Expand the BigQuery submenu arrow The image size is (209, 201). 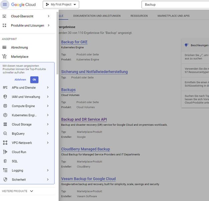tap(48, 134)
